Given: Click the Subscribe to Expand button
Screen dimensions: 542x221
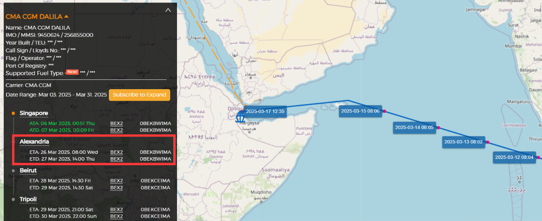Looking at the screenshot, I should tap(139, 95).
